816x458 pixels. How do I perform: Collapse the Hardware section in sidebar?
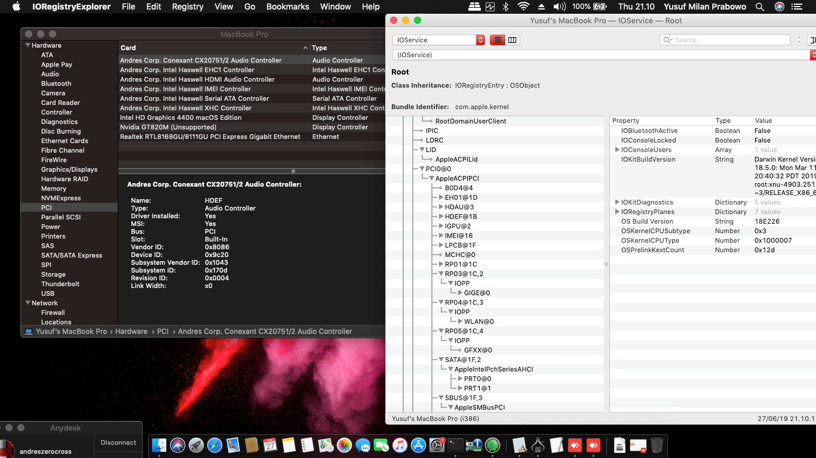click(x=27, y=45)
